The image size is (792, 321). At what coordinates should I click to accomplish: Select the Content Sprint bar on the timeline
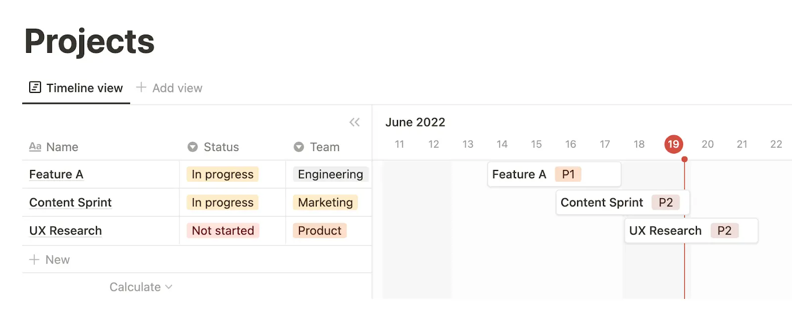(x=621, y=202)
